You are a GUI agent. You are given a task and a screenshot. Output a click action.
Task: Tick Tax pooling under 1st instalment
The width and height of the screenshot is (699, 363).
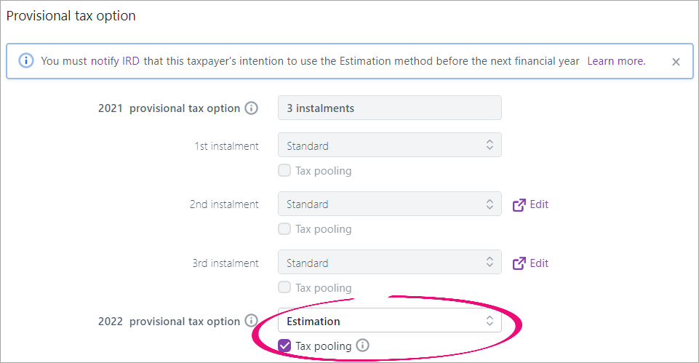(284, 170)
